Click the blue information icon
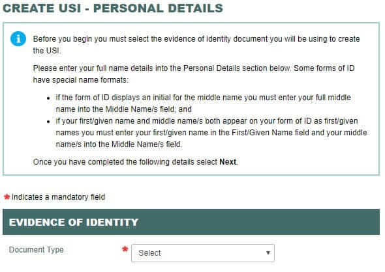This screenshot has width=385, height=272. click(18, 39)
